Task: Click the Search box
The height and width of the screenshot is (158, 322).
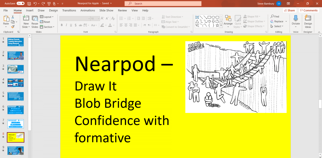Action: coord(163,3)
